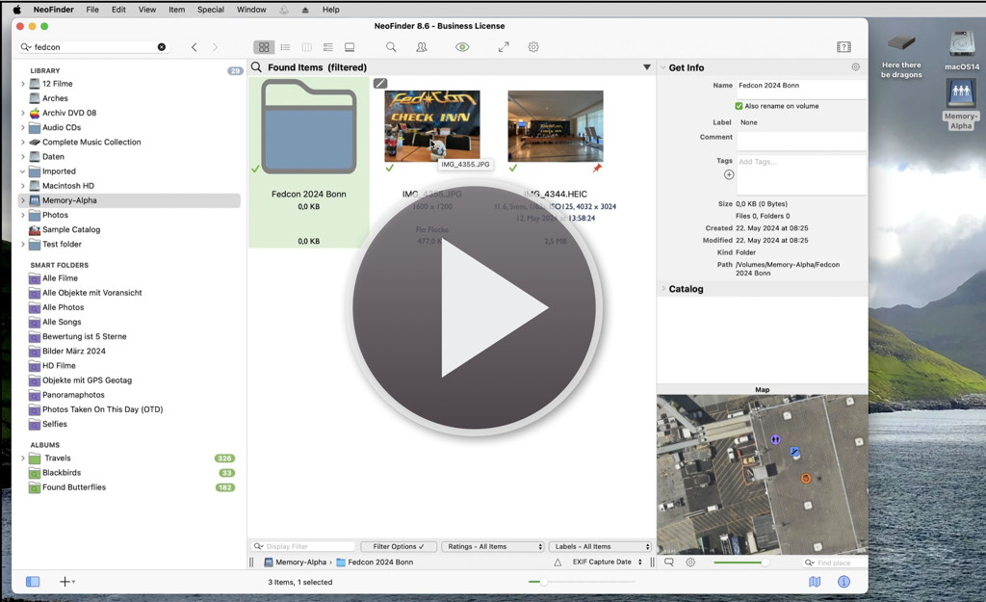Click the Add Tags field

click(x=801, y=174)
